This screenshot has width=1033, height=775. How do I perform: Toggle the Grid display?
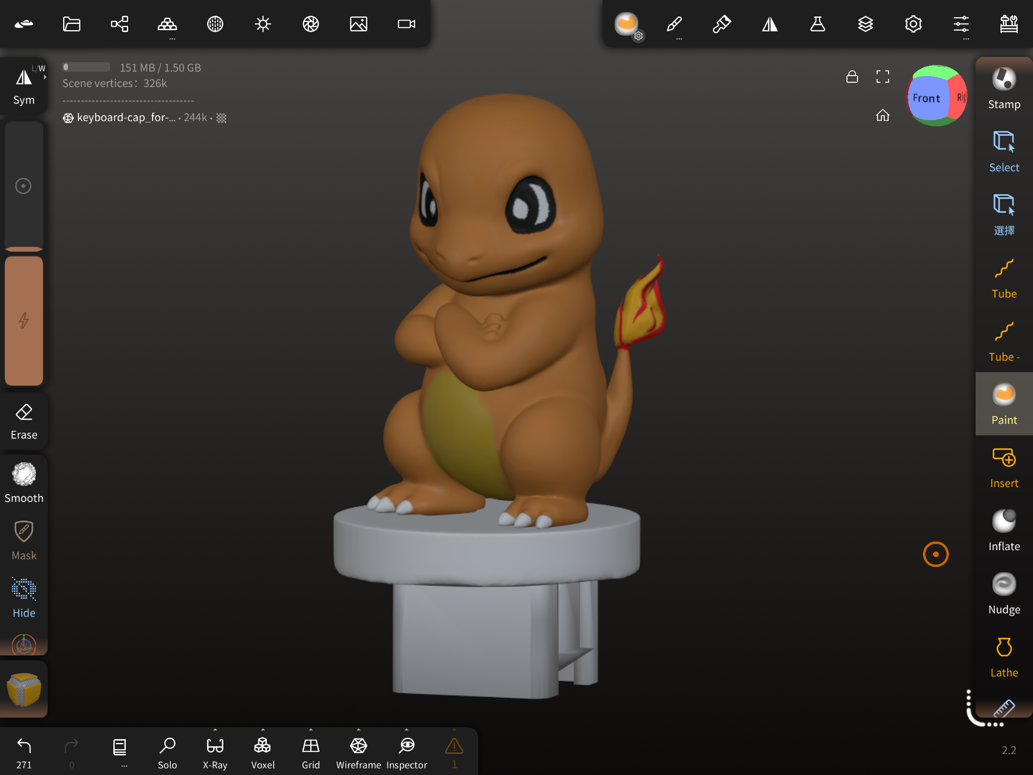click(310, 752)
